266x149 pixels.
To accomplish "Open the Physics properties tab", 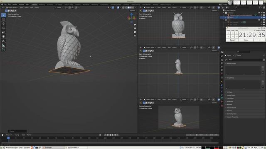I will tap(222, 91).
